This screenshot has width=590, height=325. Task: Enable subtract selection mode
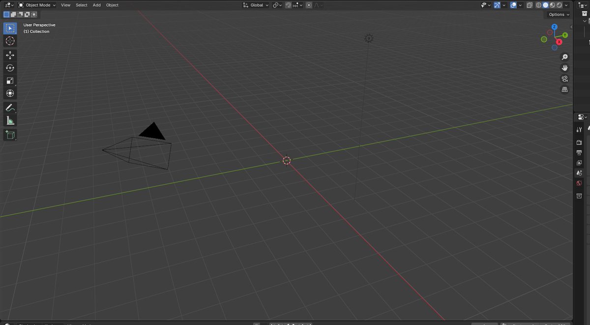coord(20,15)
